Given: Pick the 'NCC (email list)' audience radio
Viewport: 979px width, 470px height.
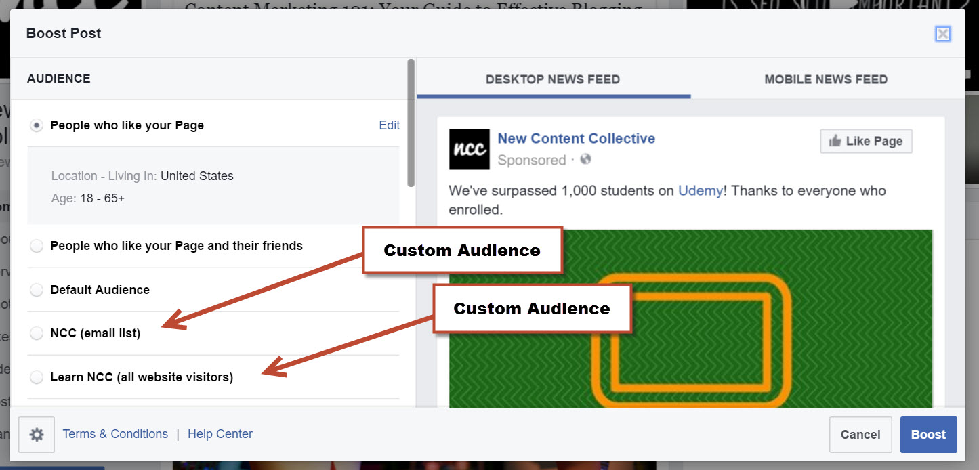Looking at the screenshot, I should click(37, 333).
